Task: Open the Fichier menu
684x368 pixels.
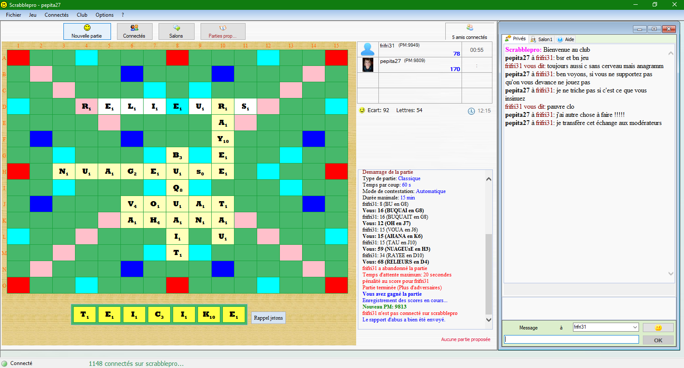Action: tap(14, 15)
